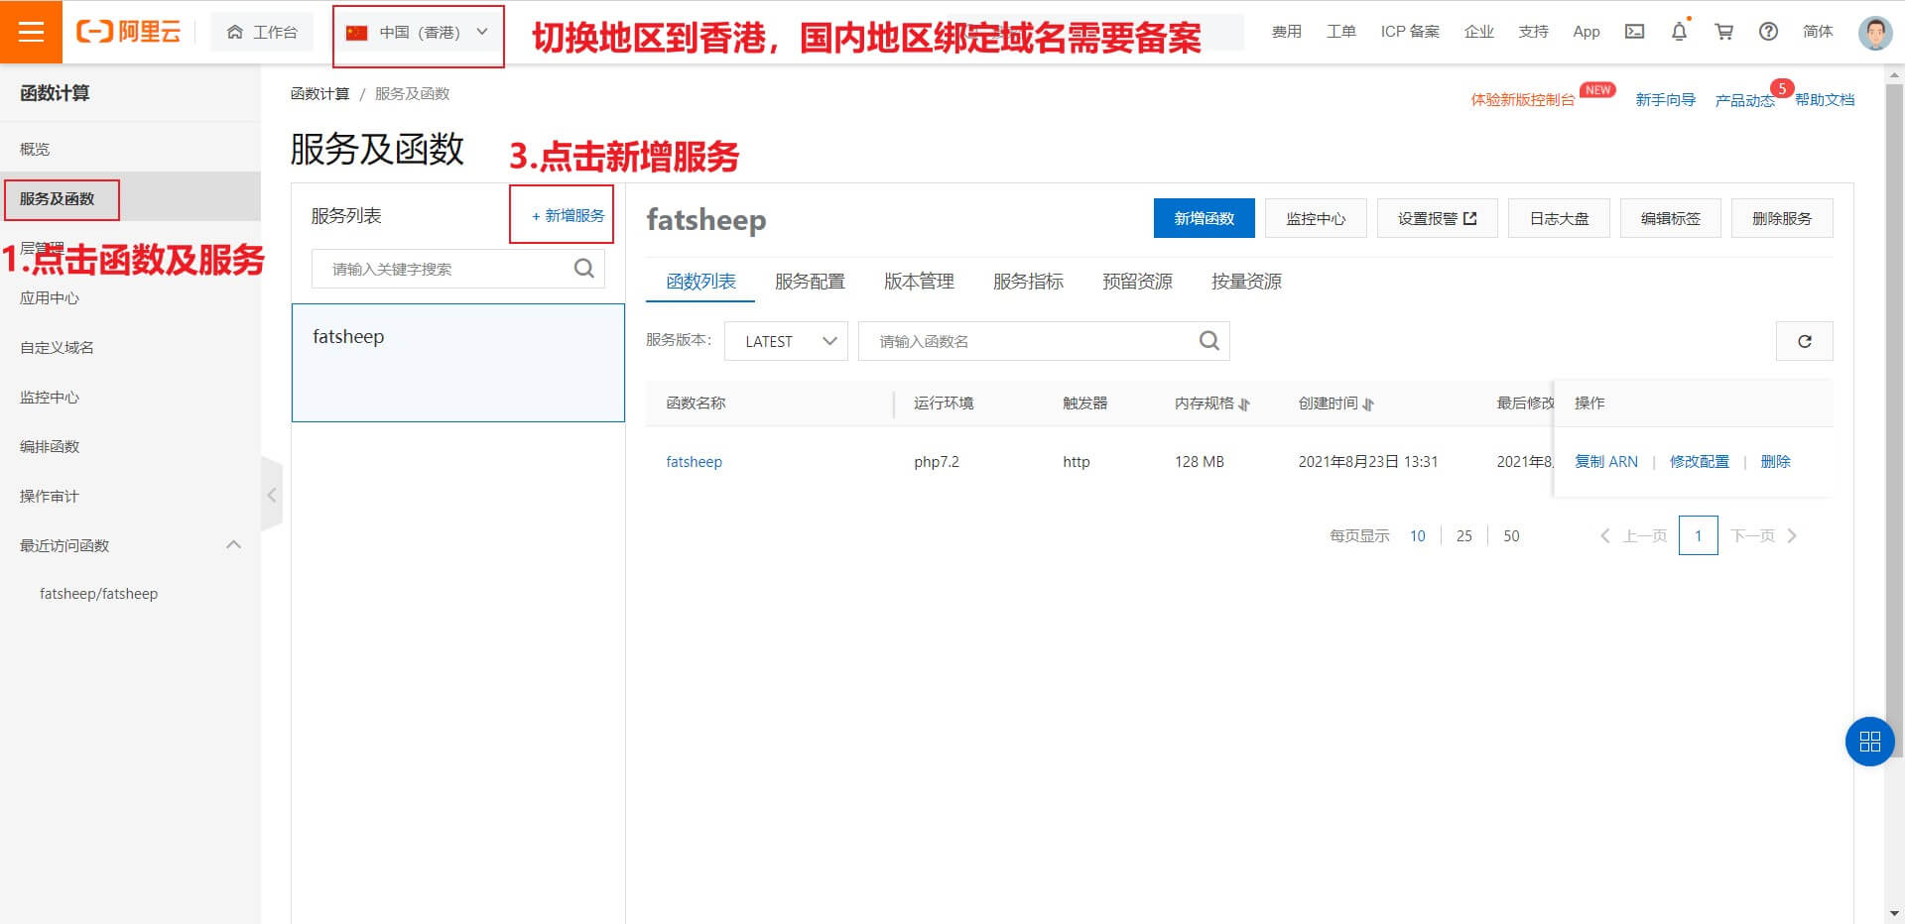
Task: Collapse the left sidebar panel
Action: coord(272,495)
